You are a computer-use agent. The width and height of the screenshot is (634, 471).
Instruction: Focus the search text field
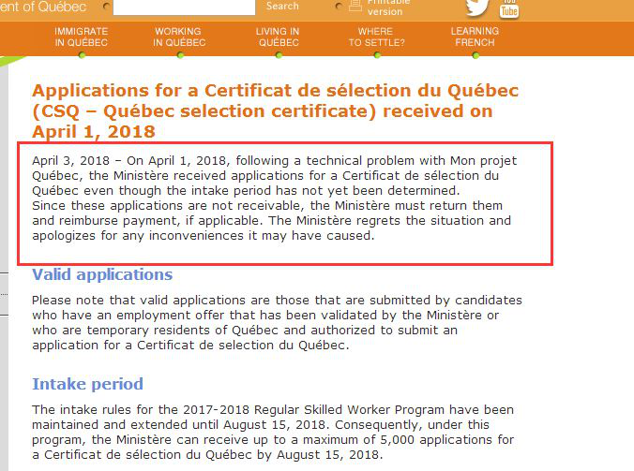(x=184, y=7)
